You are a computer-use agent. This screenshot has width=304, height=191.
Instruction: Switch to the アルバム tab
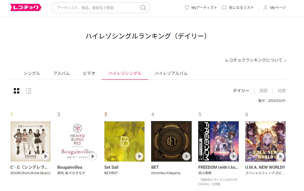pyautogui.click(x=61, y=73)
